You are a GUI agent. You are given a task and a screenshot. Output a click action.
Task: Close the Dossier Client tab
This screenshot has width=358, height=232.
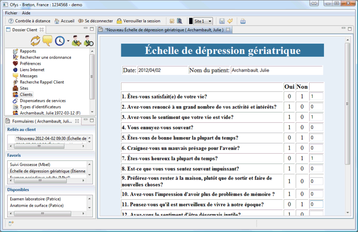[42, 30]
